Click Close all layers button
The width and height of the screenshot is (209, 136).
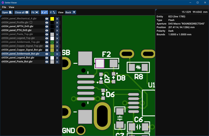coord(22,13)
